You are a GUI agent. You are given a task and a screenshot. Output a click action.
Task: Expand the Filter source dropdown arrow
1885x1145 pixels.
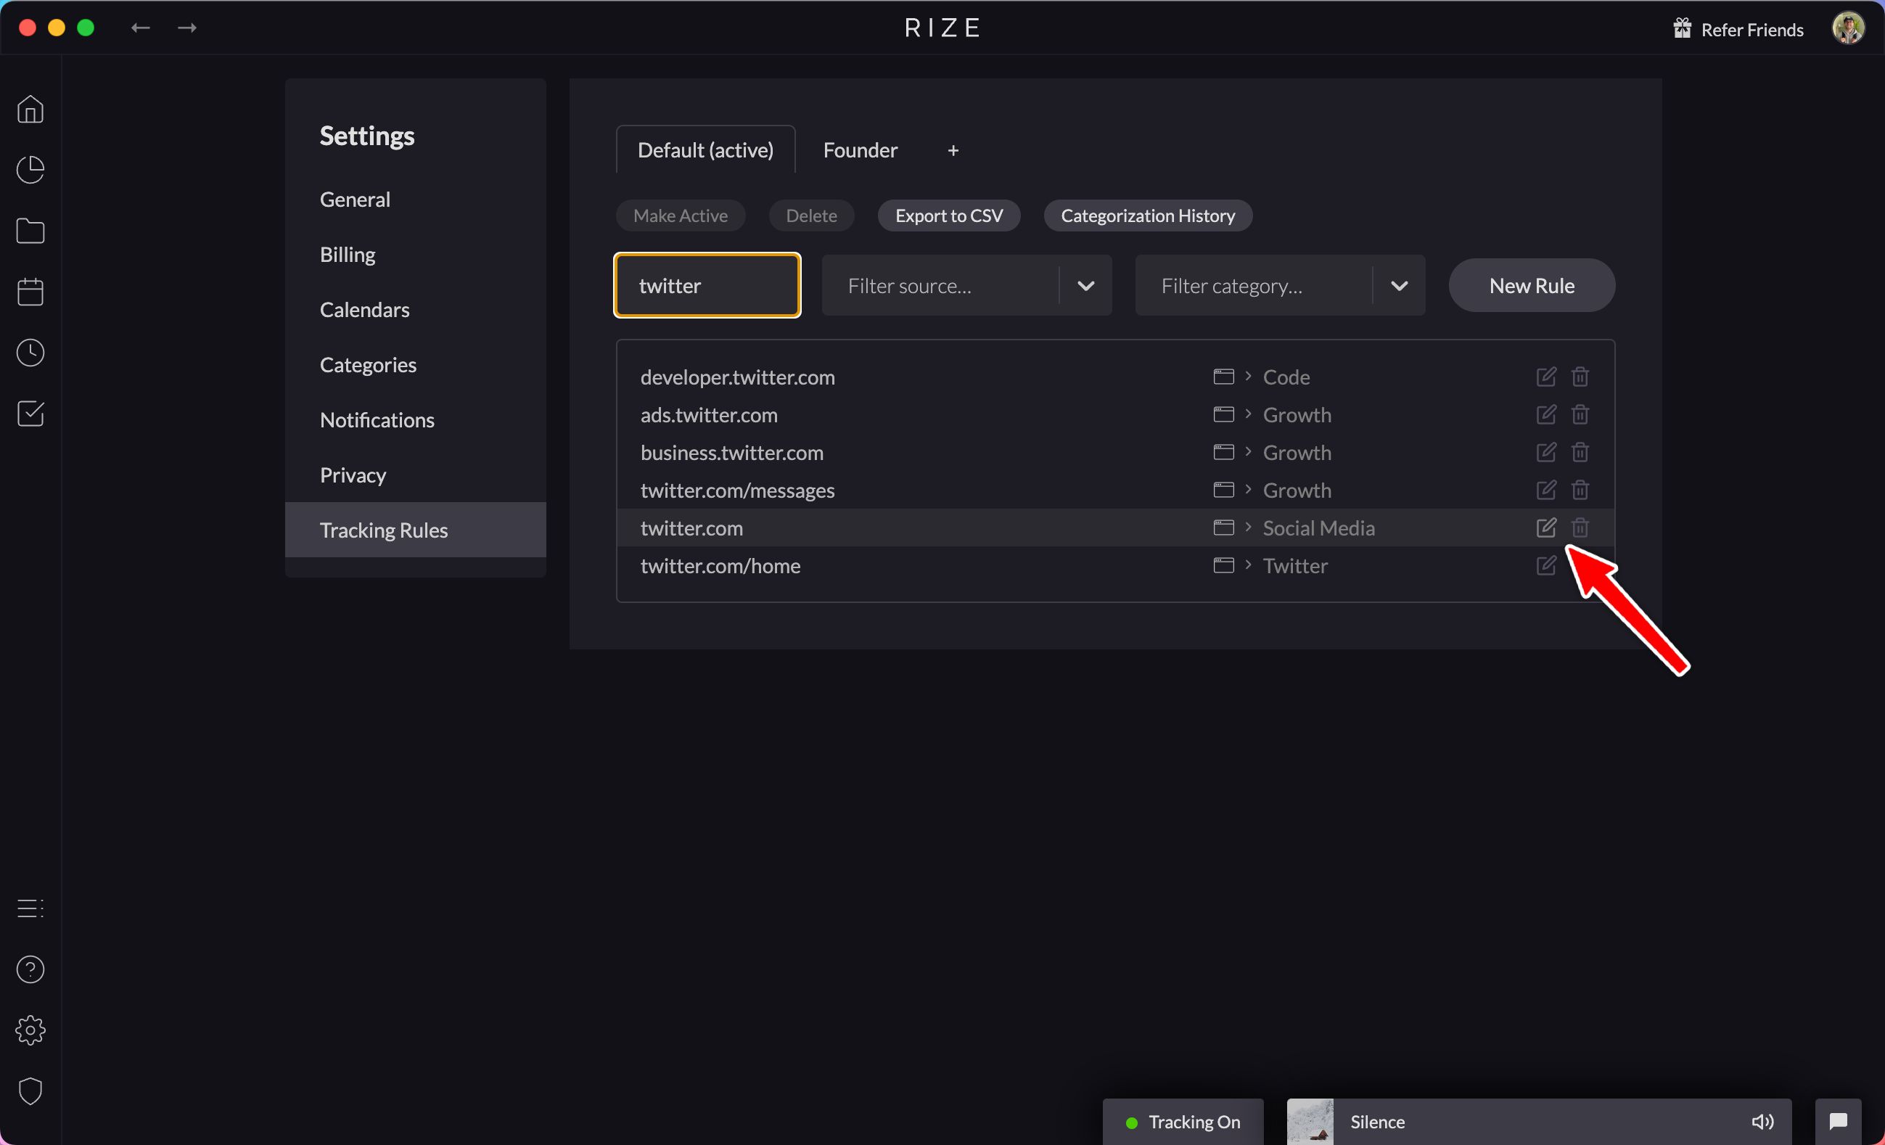tap(1085, 285)
